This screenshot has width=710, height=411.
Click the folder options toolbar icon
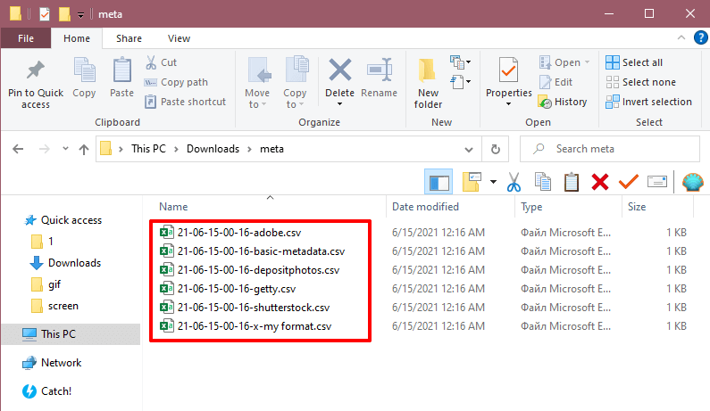472,182
